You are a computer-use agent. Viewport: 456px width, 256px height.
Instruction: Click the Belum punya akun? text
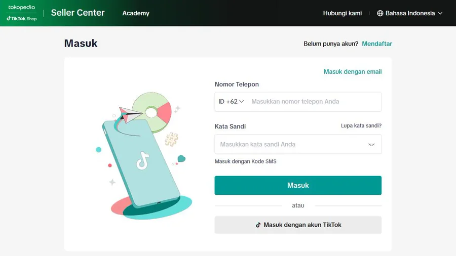click(x=331, y=44)
